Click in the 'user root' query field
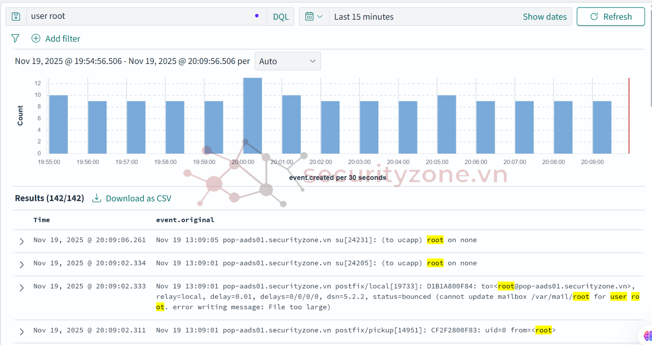Viewport: 652px width, 345px height. (139, 16)
